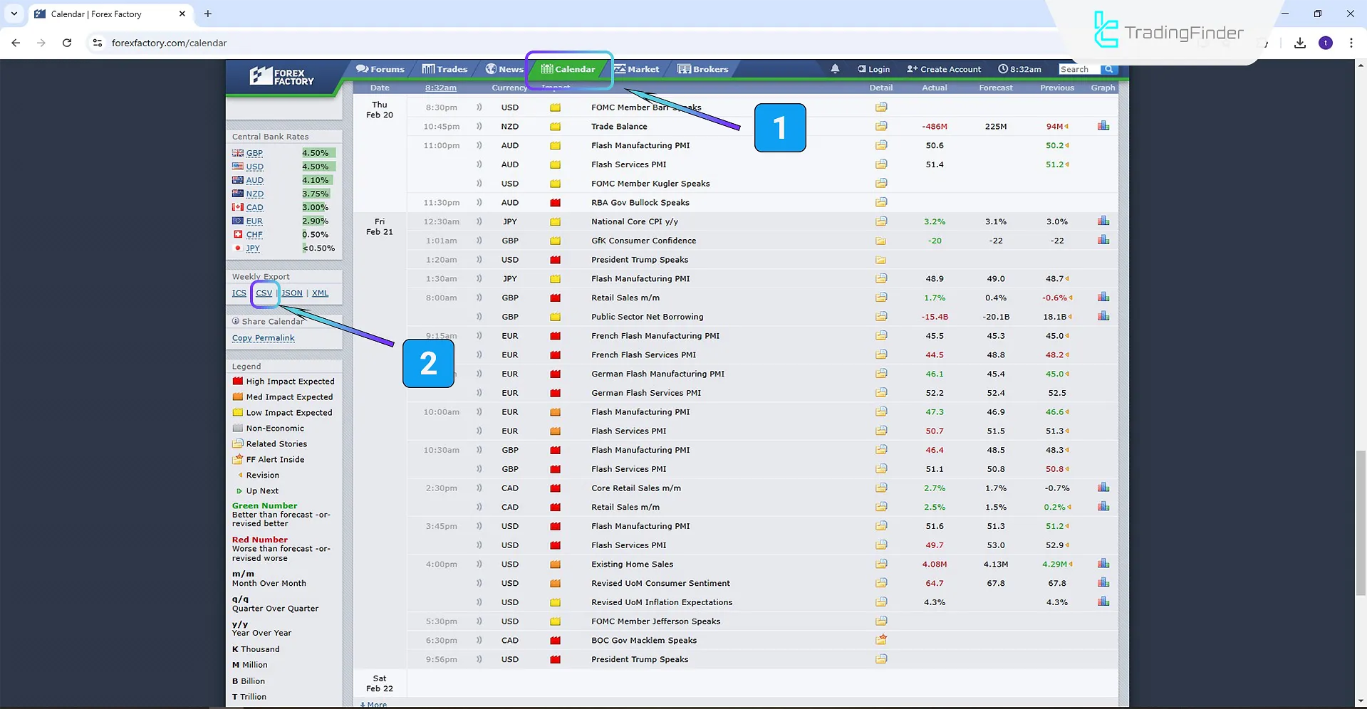Viewport: 1367px width, 709px height.
Task: Toggle the Date column sorting
Action: coord(380,88)
